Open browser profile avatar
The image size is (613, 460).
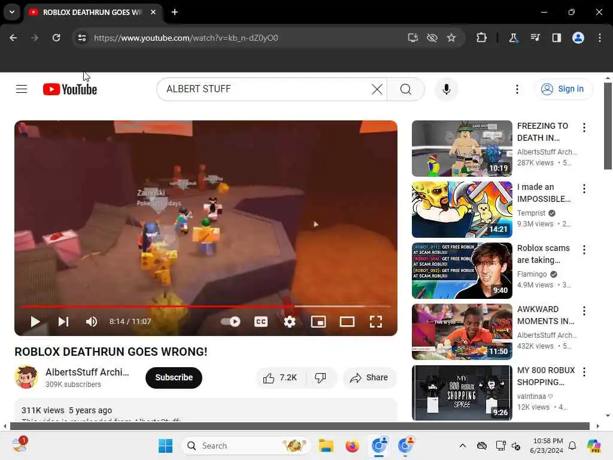578,38
